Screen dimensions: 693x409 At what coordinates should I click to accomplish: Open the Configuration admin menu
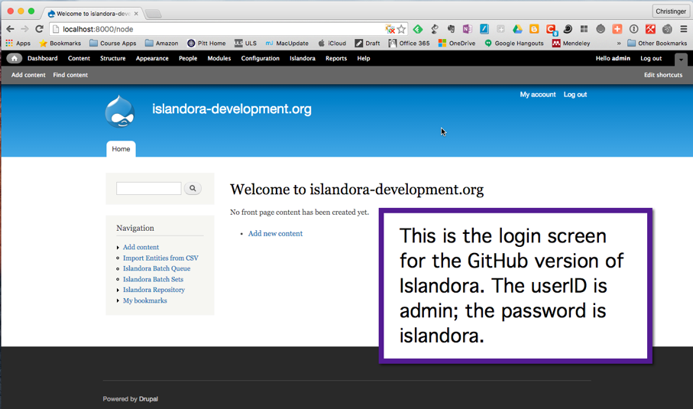pos(260,58)
